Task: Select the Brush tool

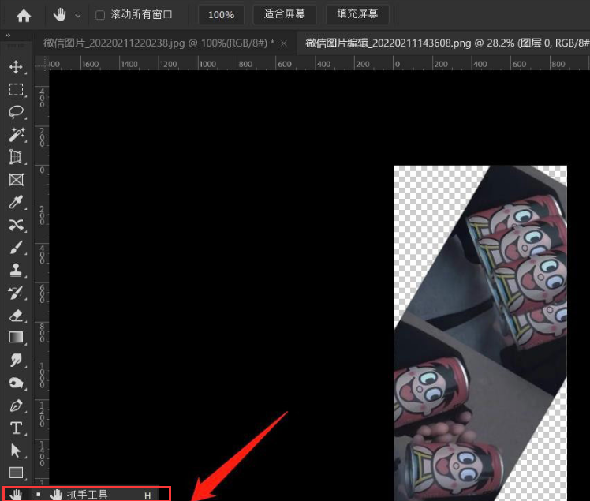Action: 16,247
